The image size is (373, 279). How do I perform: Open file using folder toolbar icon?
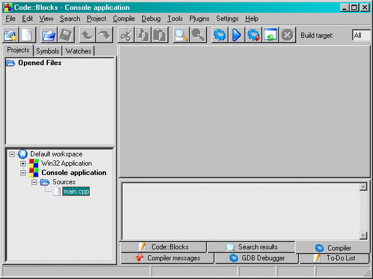tap(49, 35)
